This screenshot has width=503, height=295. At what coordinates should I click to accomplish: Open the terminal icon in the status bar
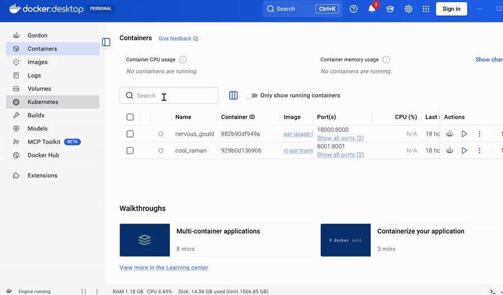(493, 292)
